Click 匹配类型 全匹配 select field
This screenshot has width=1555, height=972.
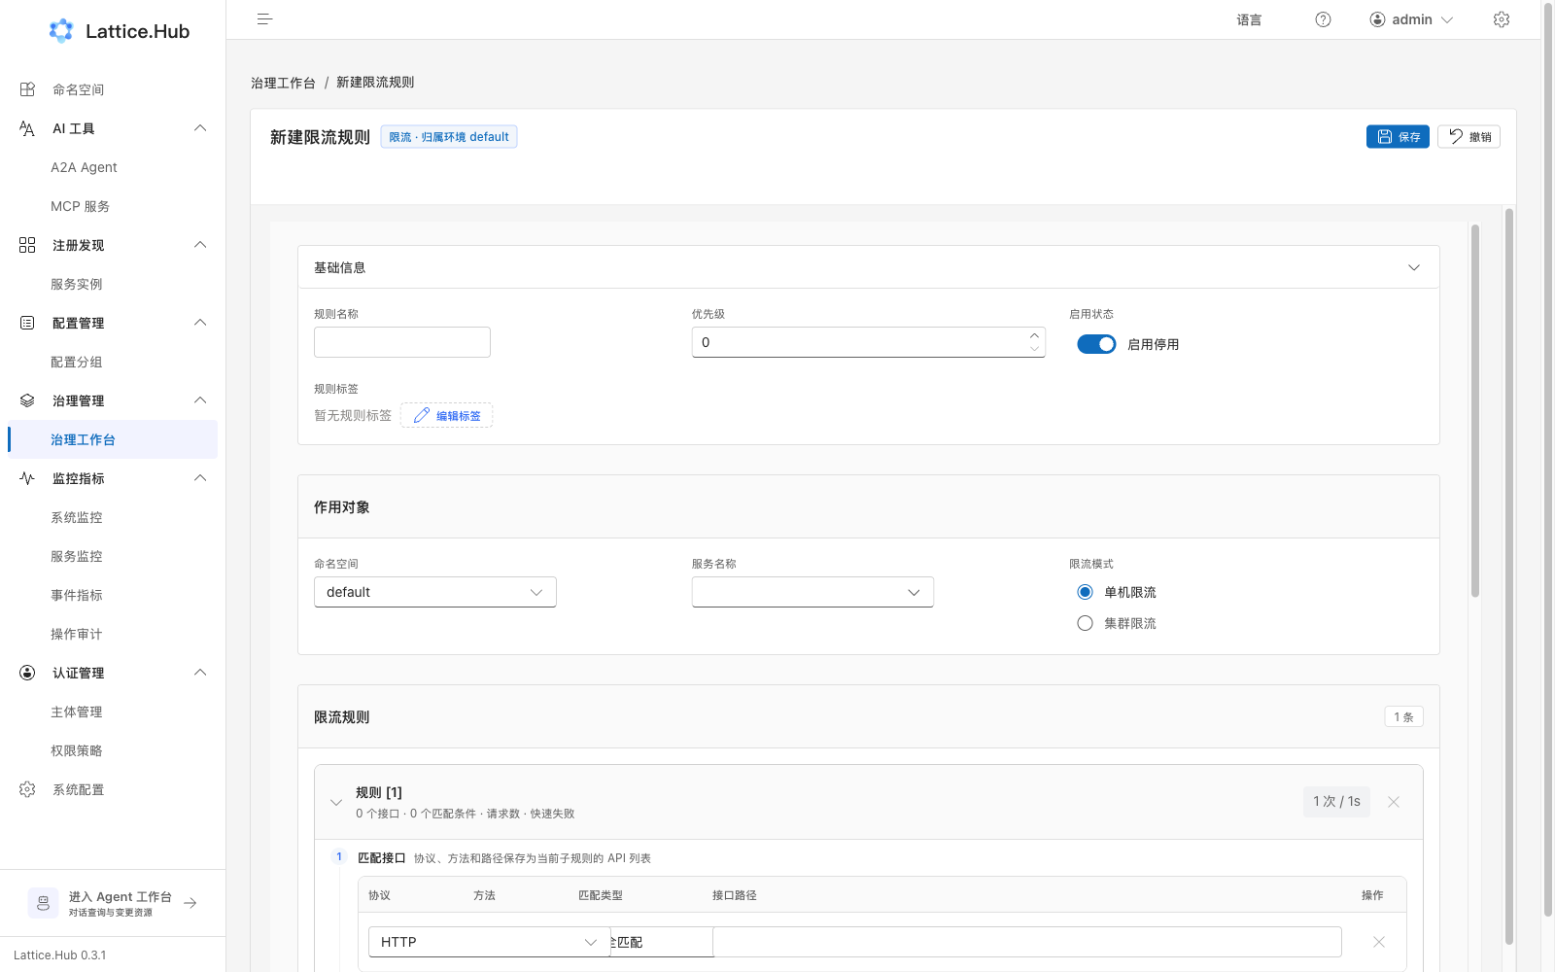pyautogui.click(x=662, y=942)
